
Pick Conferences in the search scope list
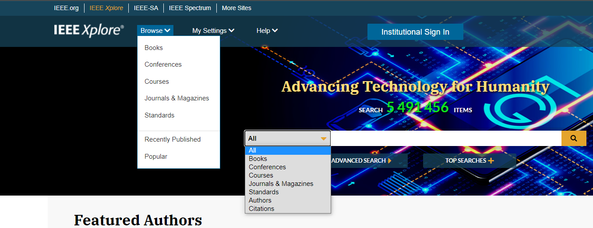tap(288, 167)
